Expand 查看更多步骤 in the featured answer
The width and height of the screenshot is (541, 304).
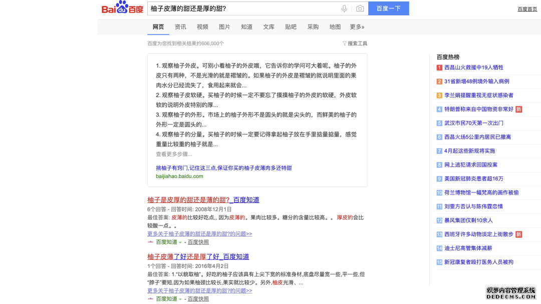click(174, 154)
